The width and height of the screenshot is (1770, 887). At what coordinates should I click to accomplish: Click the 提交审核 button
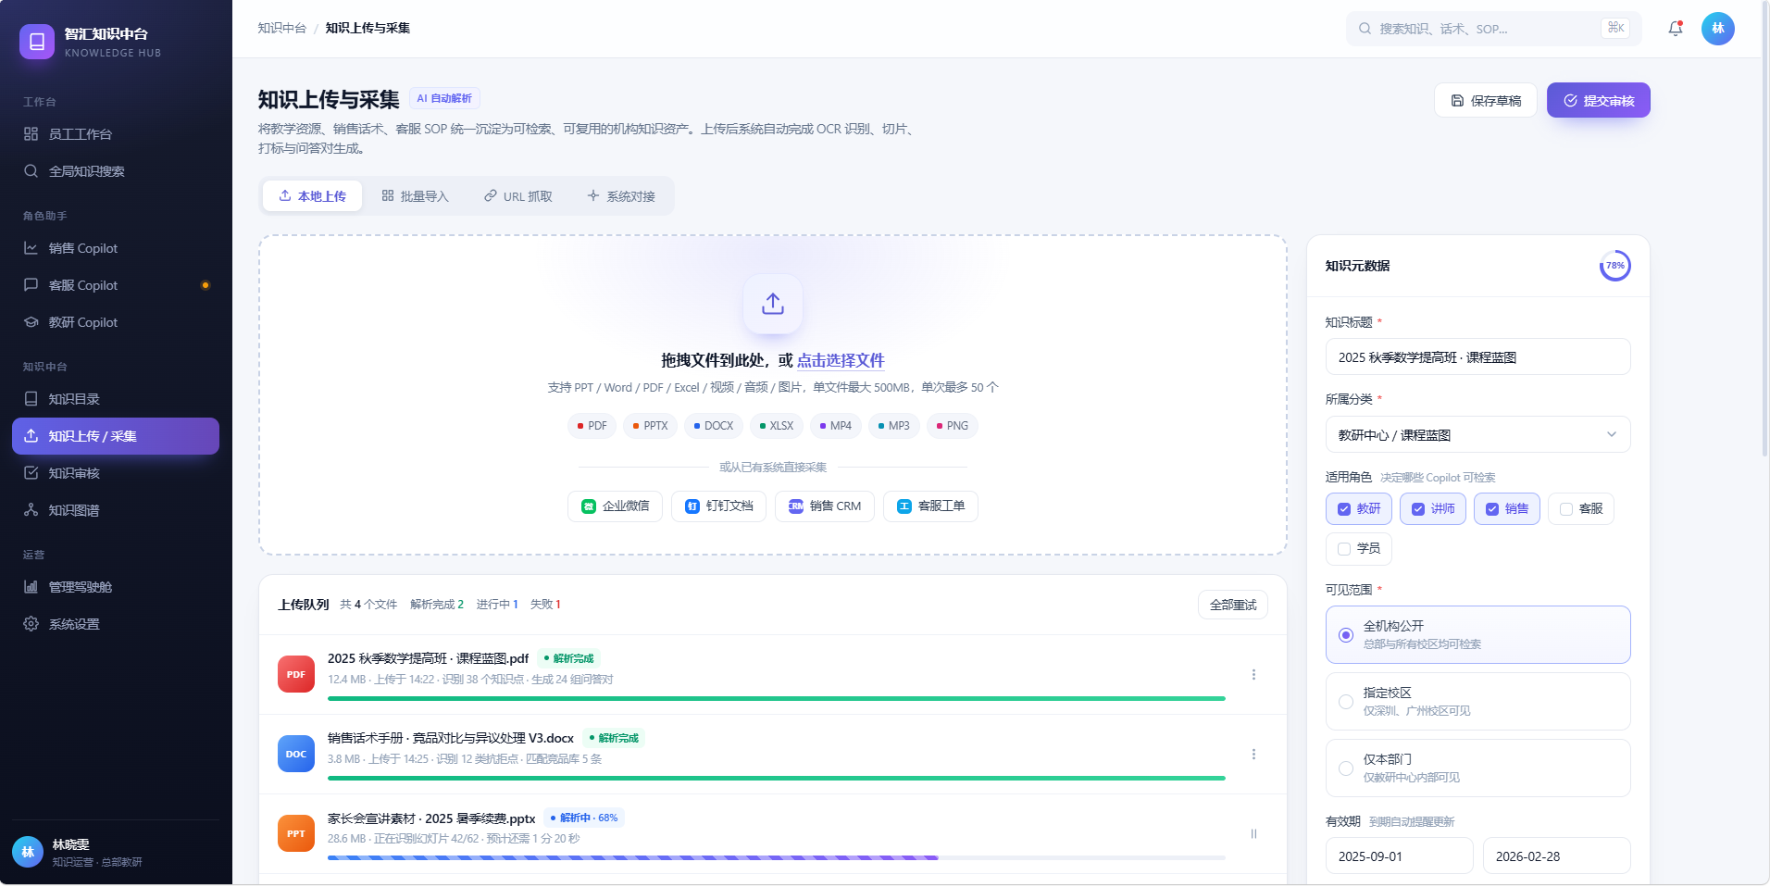point(1598,100)
